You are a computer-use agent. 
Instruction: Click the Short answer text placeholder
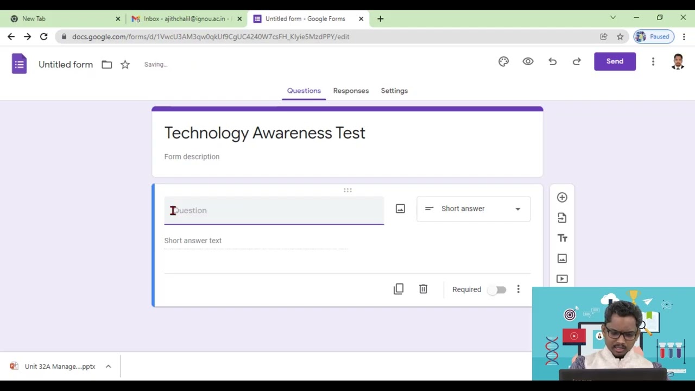pyautogui.click(x=193, y=241)
